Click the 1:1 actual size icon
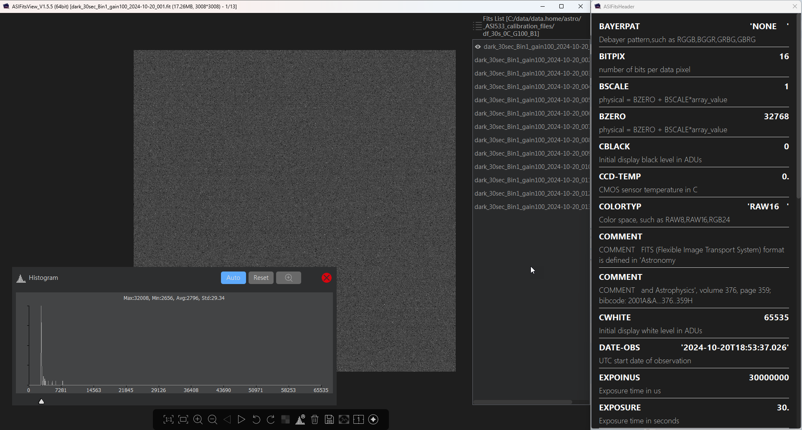Image resolution: width=802 pixels, height=430 pixels. pos(168,420)
